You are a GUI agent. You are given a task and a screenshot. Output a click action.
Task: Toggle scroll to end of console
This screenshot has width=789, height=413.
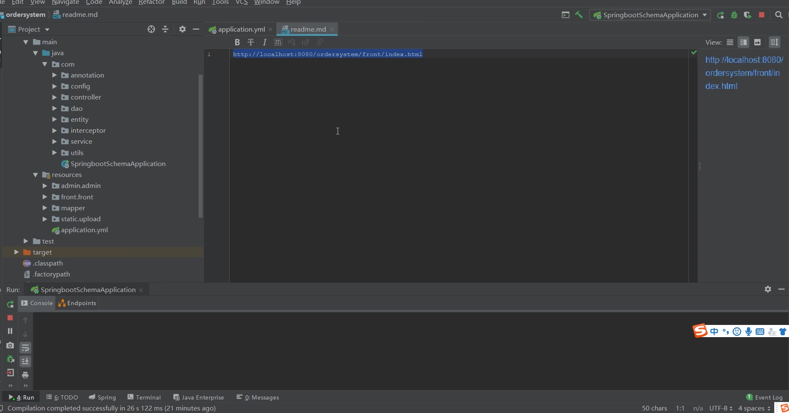[x=25, y=361]
